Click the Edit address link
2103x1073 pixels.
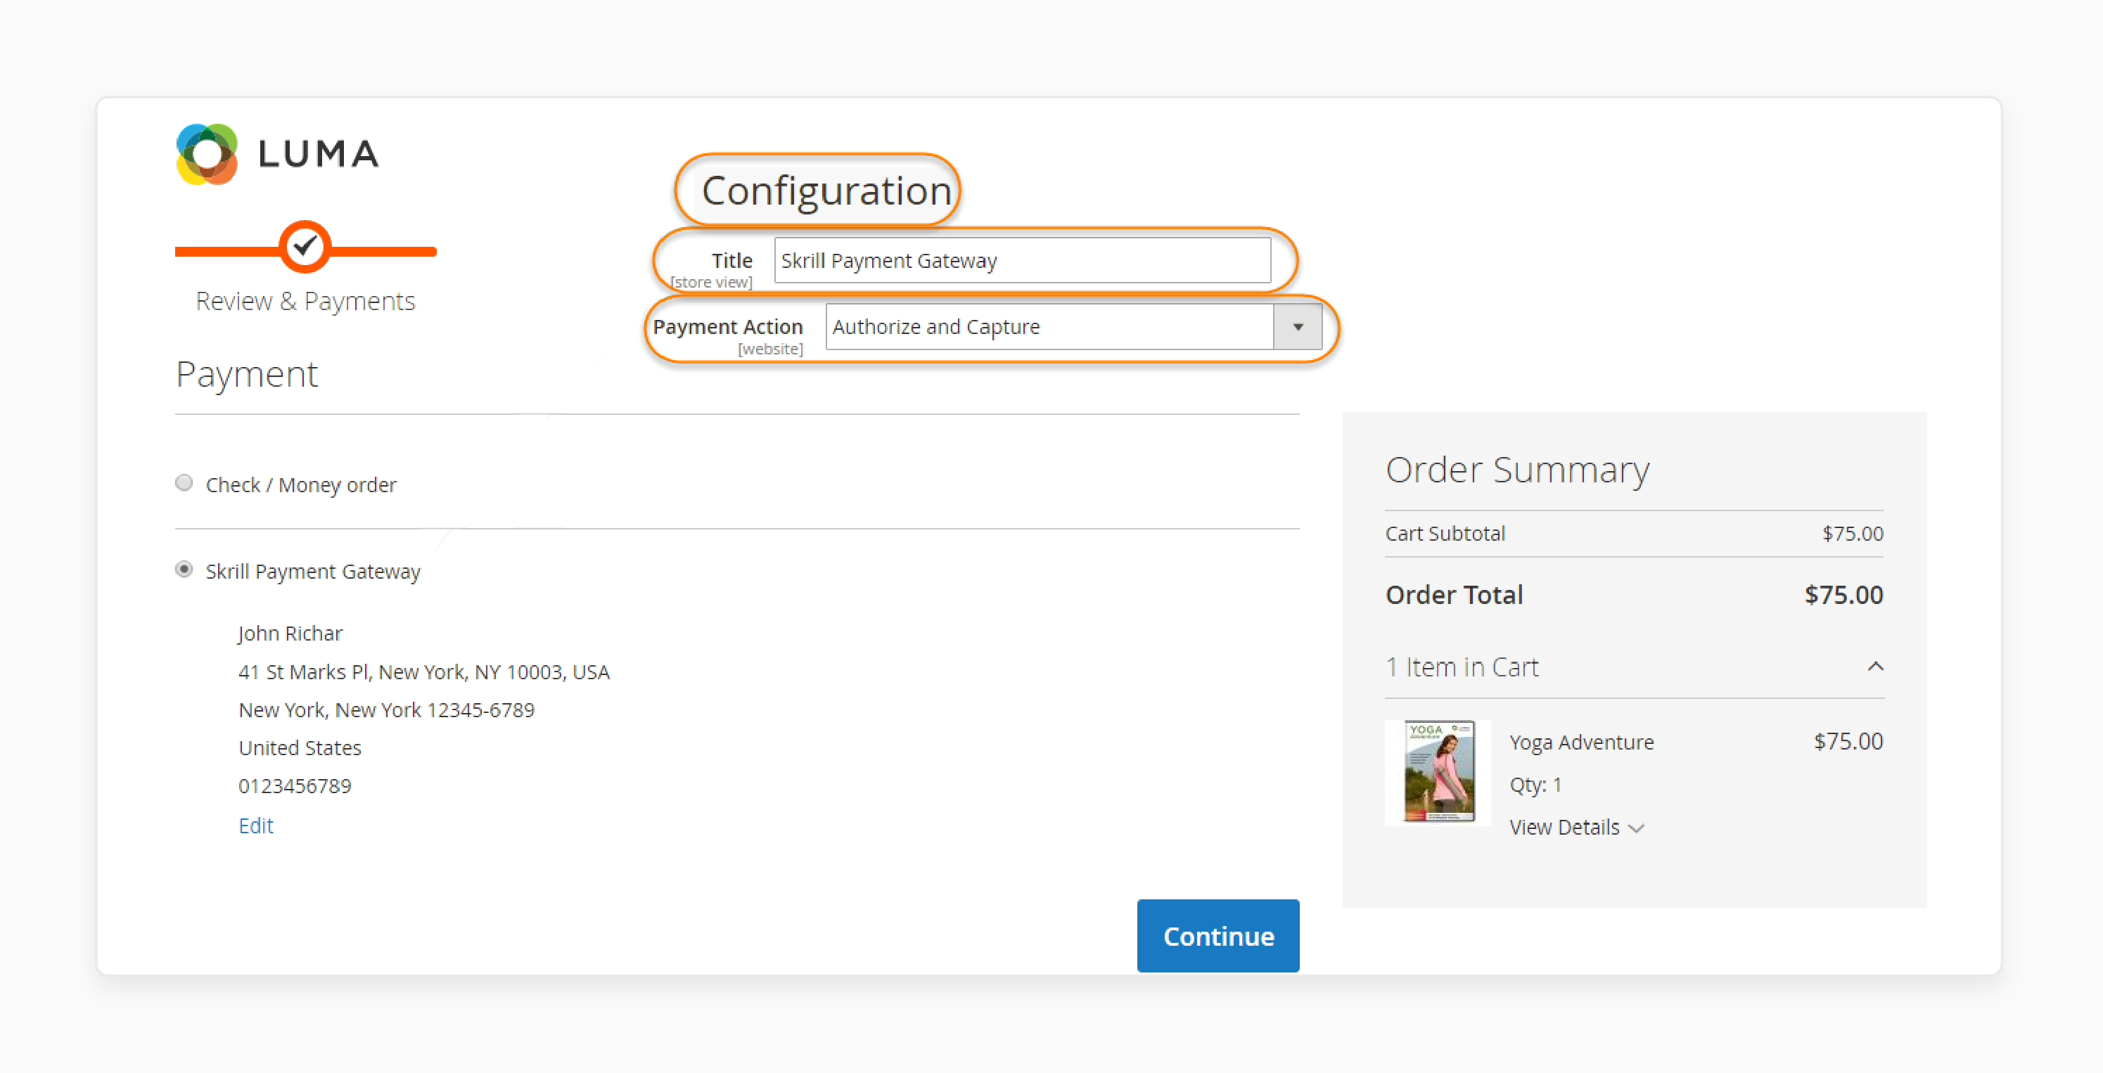(x=255, y=825)
